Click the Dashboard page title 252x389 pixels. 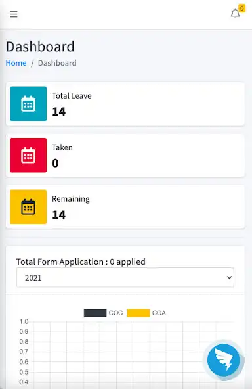coord(40,47)
